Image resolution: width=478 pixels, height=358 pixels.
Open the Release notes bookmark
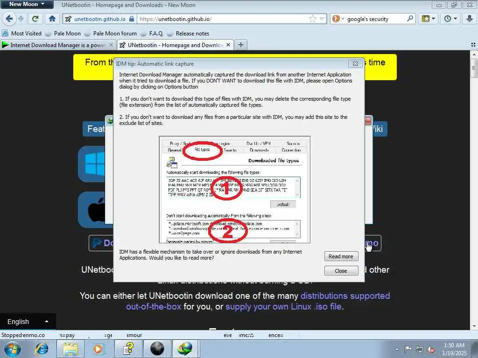188,34
